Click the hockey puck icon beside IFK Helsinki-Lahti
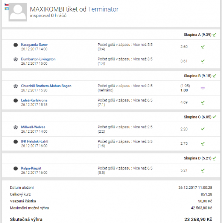222x223 pixels. [x=15, y=142]
